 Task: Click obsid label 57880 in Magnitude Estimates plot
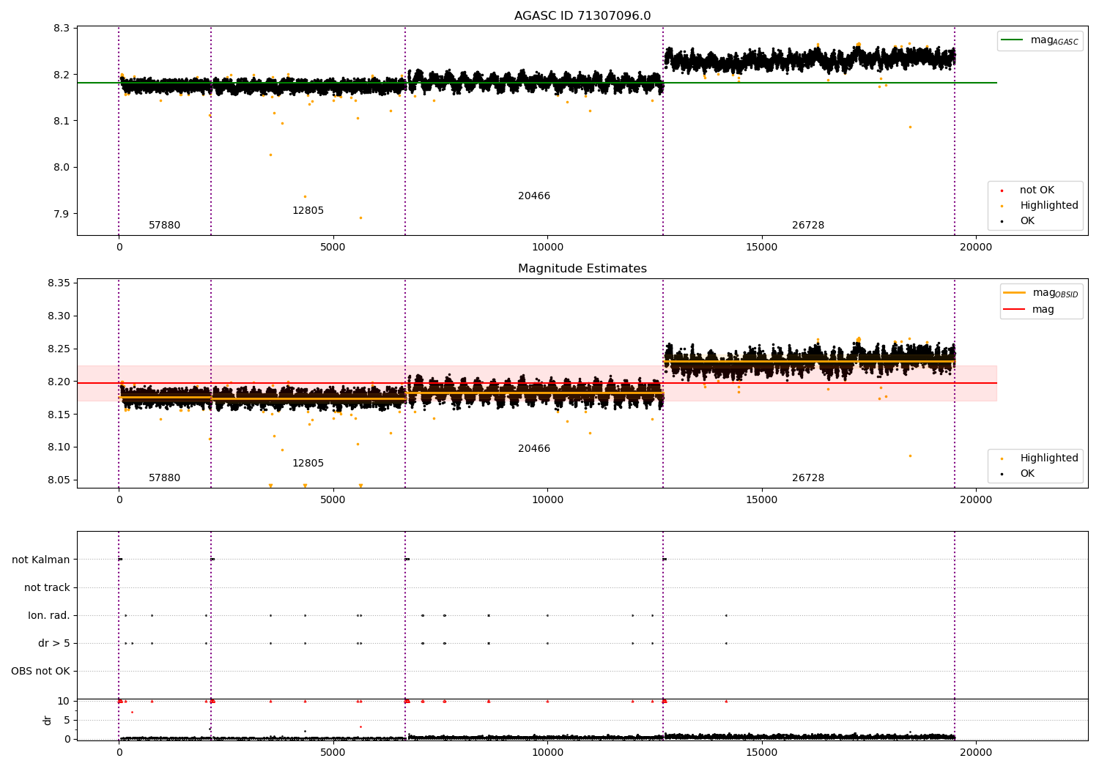(x=165, y=478)
